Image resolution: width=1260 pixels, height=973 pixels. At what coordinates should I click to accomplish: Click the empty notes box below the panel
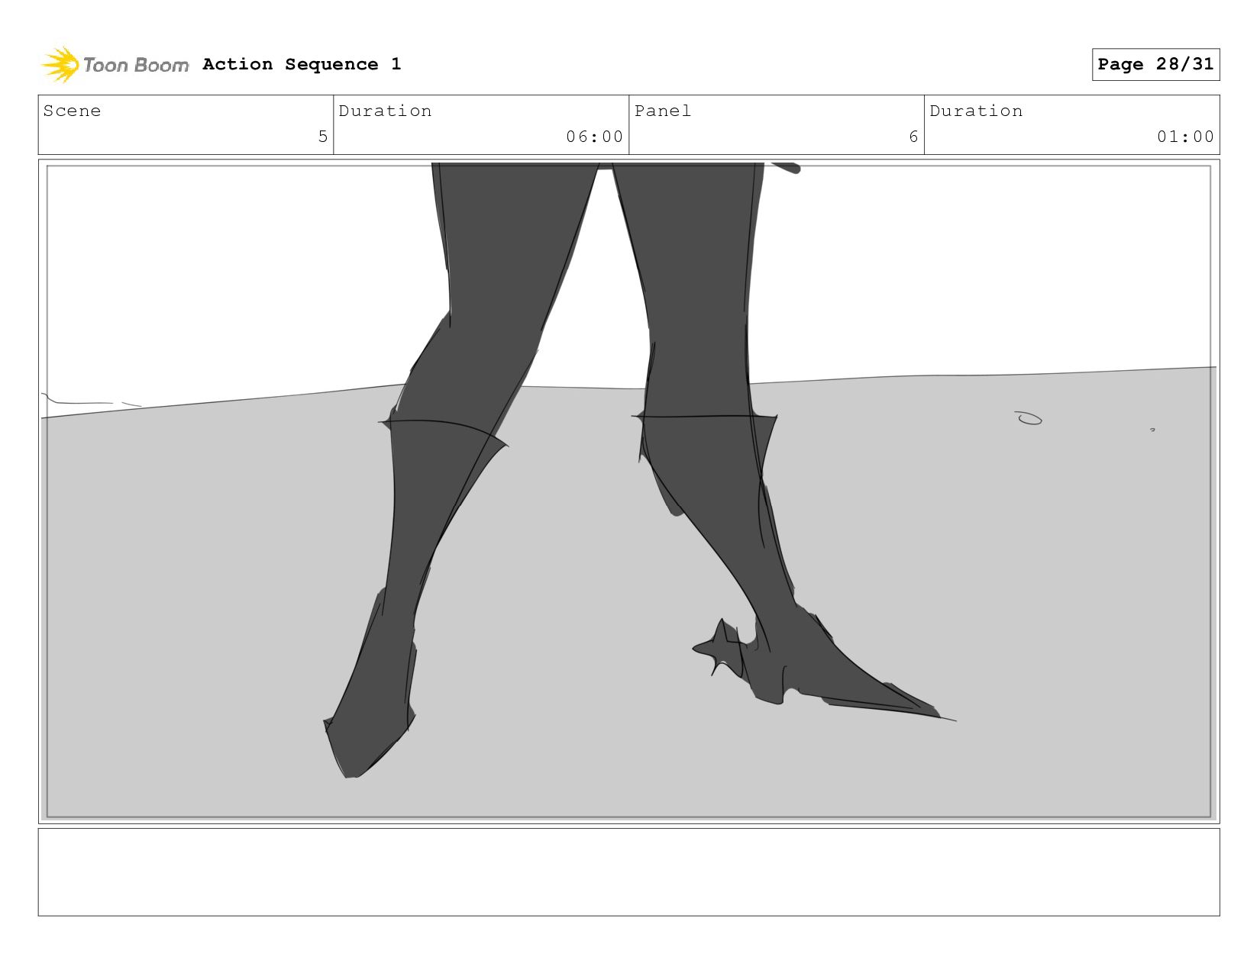(628, 872)
